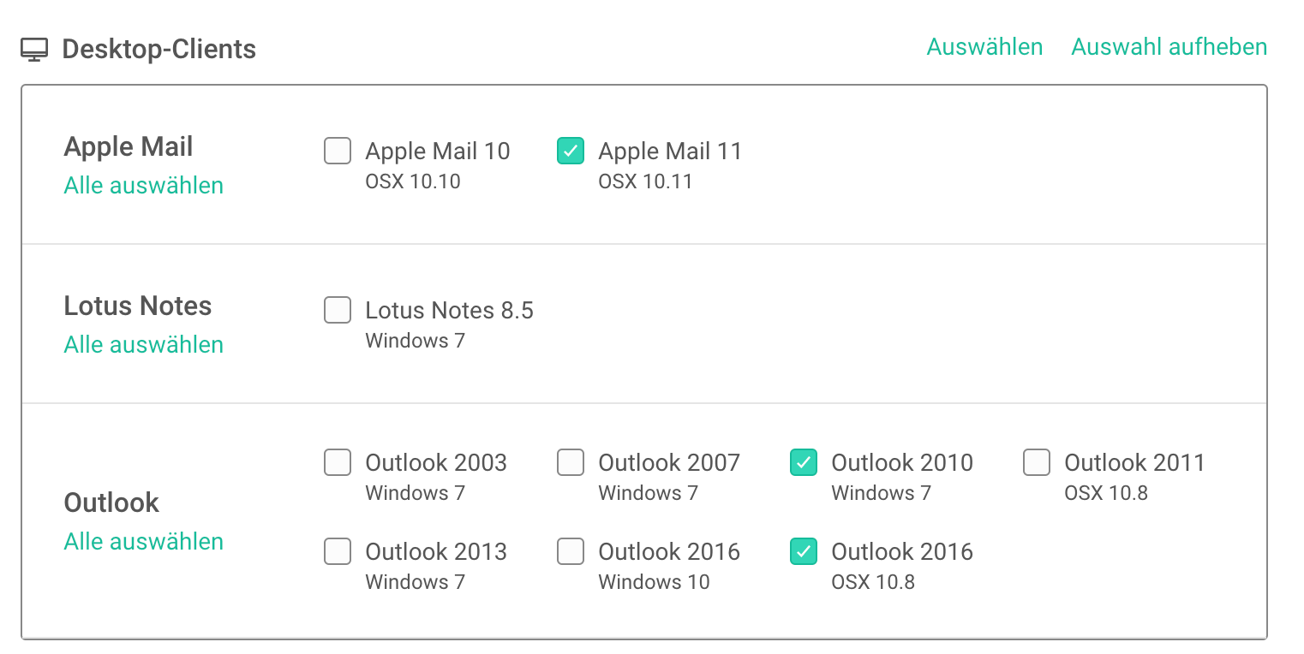This screenshot has width=1304, height=654.
Task: Click the Apple Mail group title
Action: click(129, 147)
